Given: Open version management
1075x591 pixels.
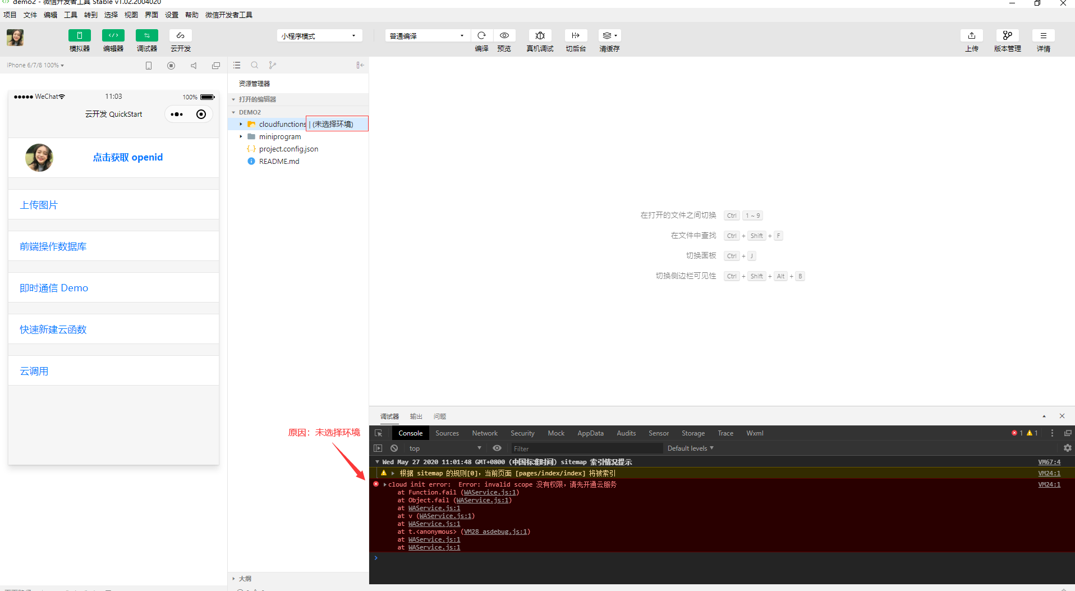Looking at the screenshot, I should (x=1008, y=35).
